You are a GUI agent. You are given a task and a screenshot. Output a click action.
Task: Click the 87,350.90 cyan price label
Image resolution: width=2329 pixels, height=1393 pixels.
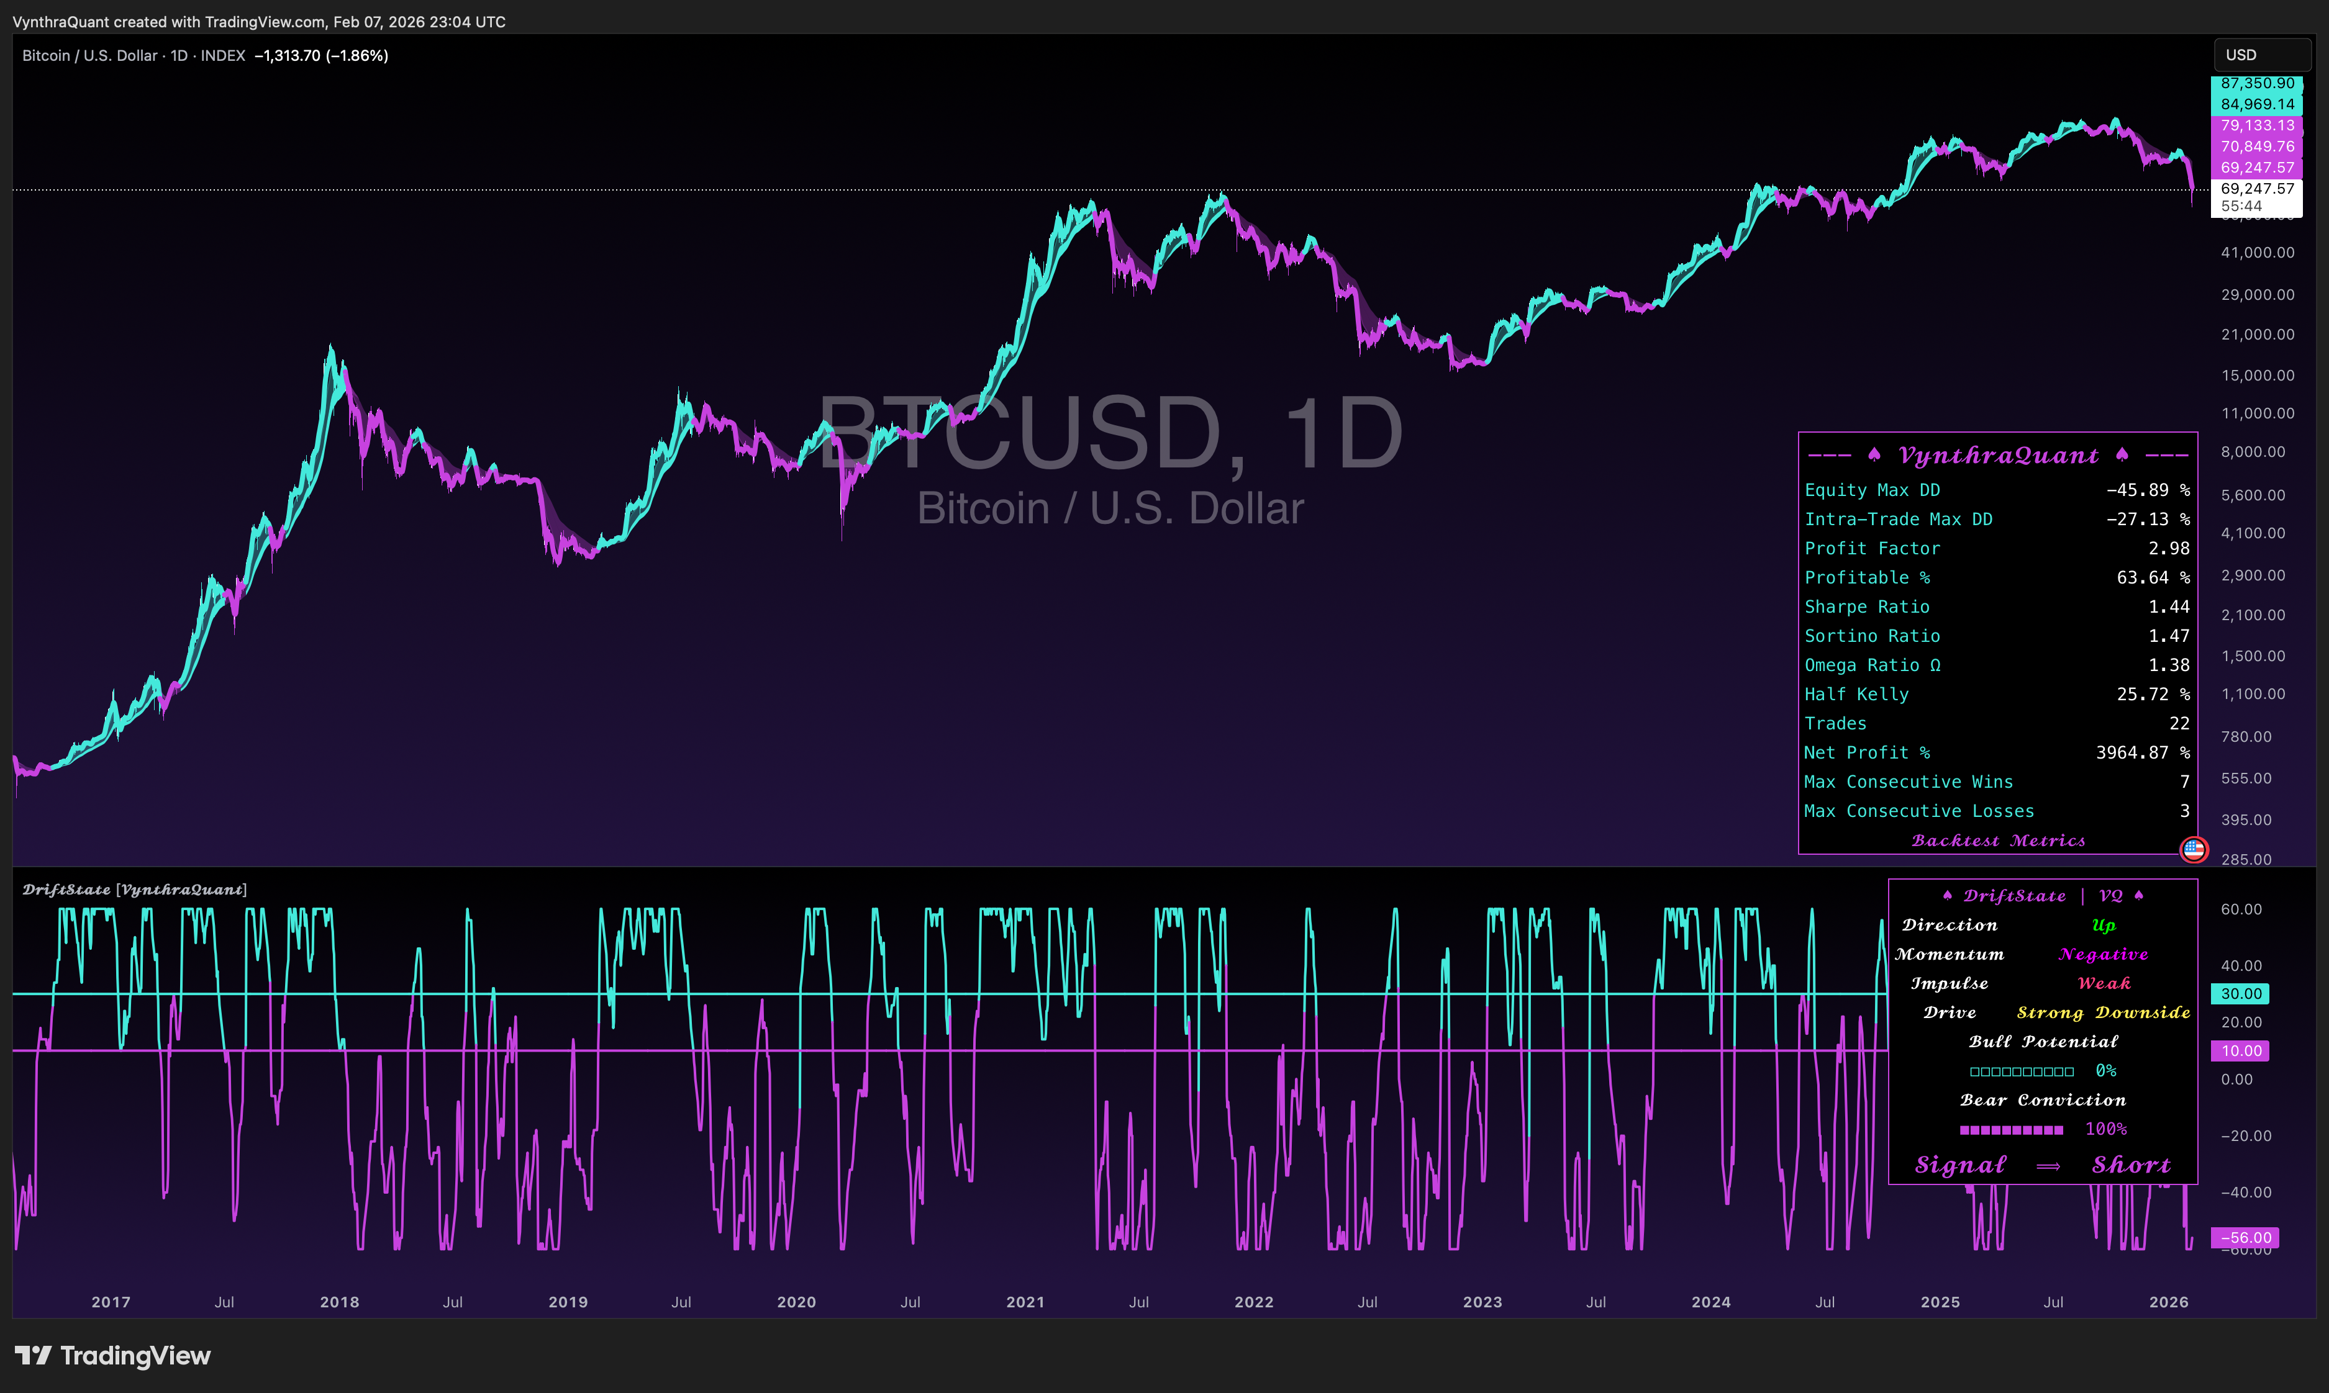(x=2257, y=84)
